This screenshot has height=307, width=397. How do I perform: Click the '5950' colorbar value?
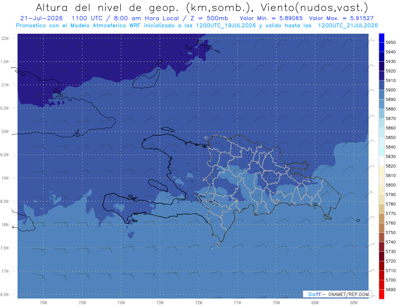click(390, 42)
